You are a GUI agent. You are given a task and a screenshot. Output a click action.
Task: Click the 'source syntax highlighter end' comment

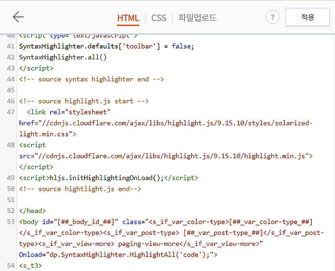coord(92,79)
